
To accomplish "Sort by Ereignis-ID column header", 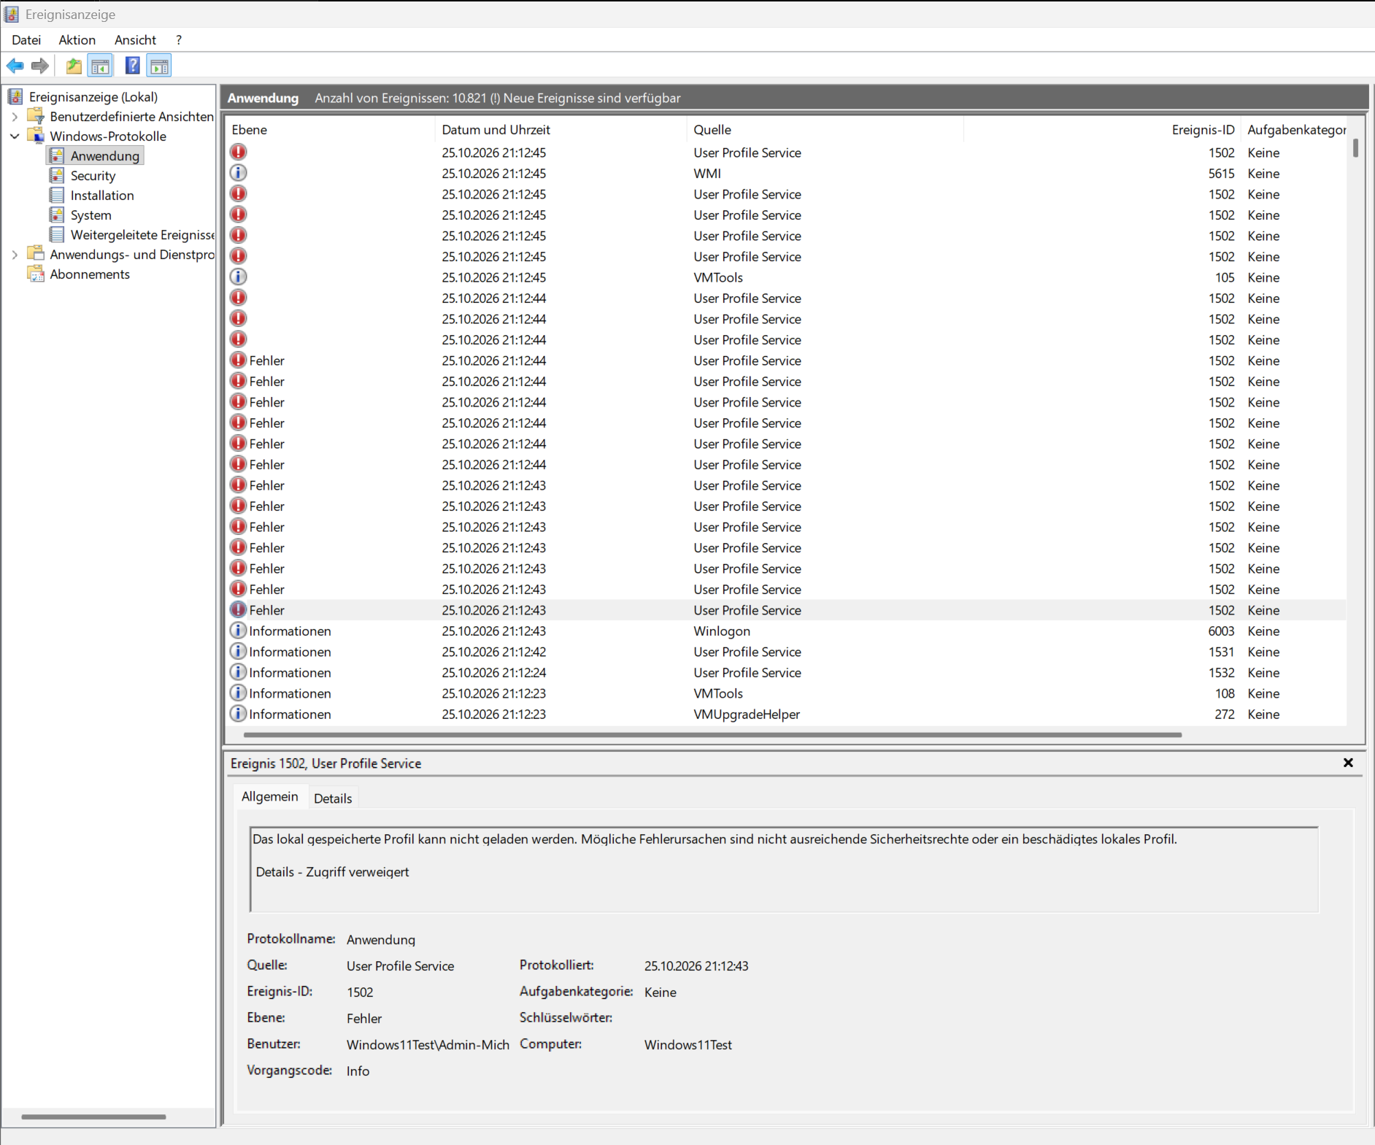I will pyautogui.click(x=1203, y=130).
